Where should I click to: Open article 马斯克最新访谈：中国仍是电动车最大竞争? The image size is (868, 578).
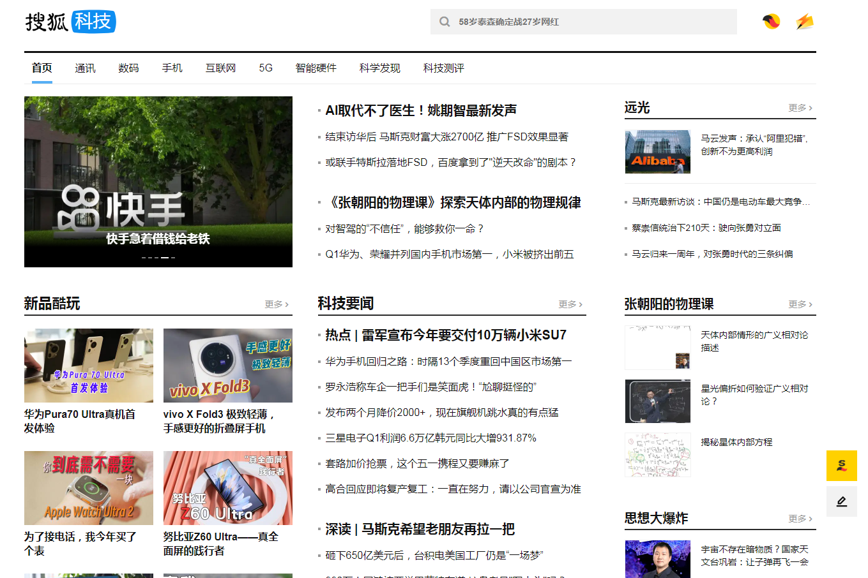pyautogui.click(x=720, y=202)
